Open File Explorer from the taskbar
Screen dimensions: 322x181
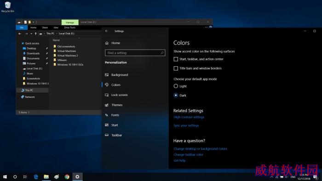point(46,177)
